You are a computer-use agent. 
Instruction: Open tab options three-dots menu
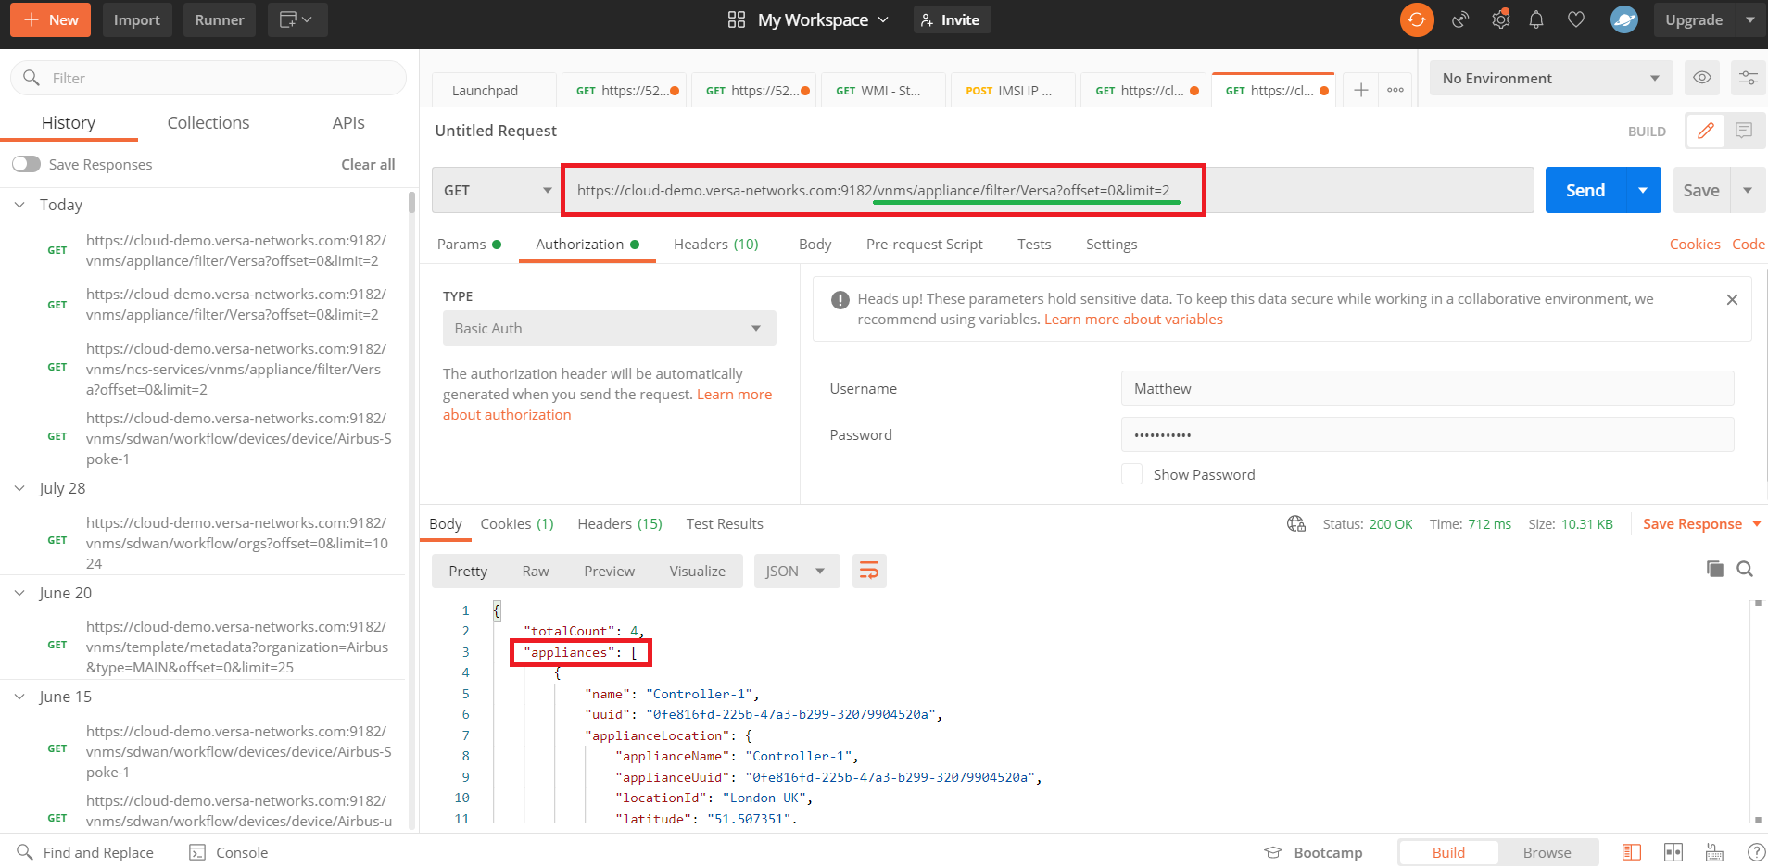click(x=1395, y=90)
